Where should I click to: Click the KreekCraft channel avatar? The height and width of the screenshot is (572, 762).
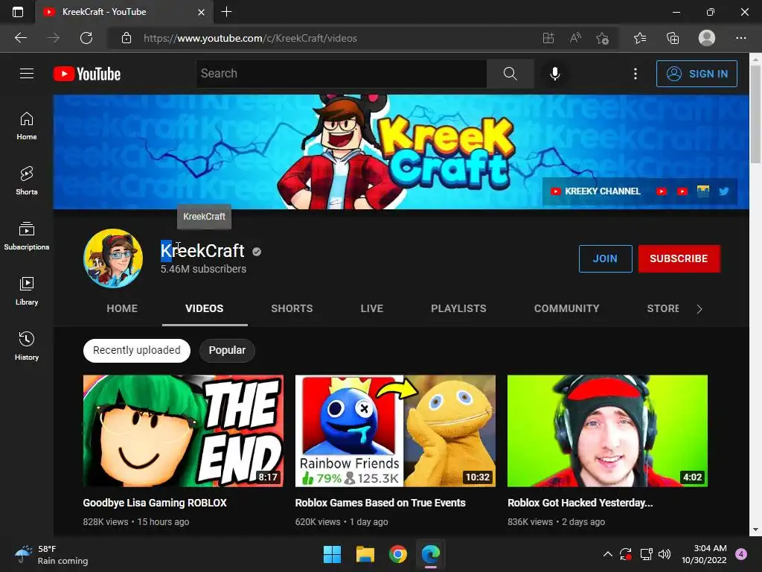[x=113, y=258]
